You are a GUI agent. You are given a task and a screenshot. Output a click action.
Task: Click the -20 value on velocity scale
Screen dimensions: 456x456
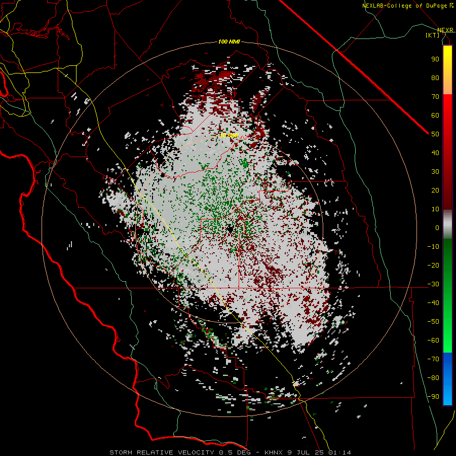tap(433, 265)
